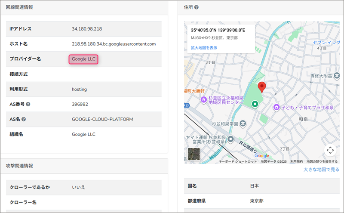The width and height of the screenshot is (344, 213).
Task: Click the ヤマト運輸 杉並和泉営業所 marker
Action: tap(231, 139)
